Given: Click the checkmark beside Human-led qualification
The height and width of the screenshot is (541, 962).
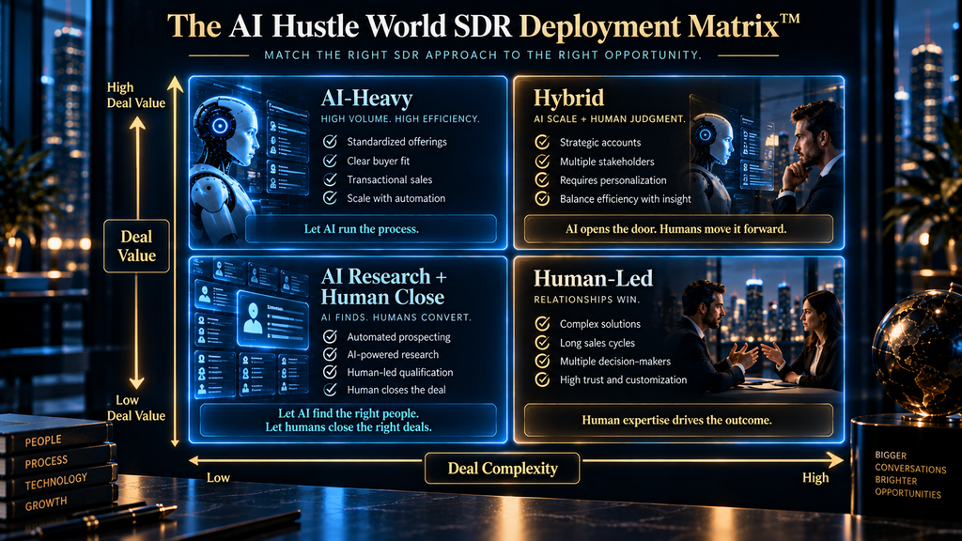Looking at the screenshot, I should click(x=330, y=372).
